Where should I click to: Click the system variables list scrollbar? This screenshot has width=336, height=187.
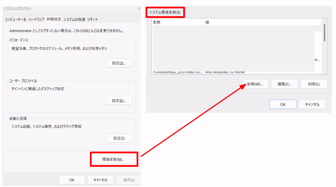(324, 33)
